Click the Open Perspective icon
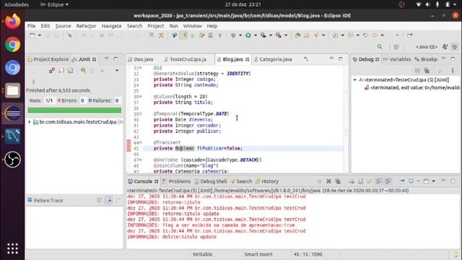Image resolution: width=462 pixels, height=260 pixels. coord(396,47)
